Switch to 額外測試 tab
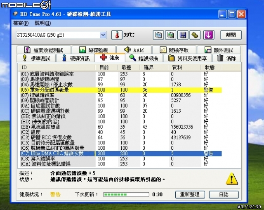The image size is (264, 210). point(219,50)
